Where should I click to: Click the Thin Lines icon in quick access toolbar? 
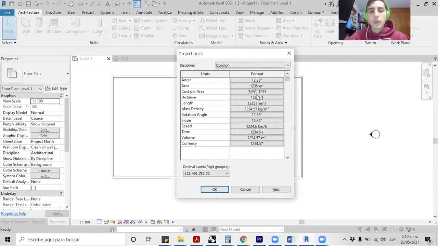[x=137, y=4]
